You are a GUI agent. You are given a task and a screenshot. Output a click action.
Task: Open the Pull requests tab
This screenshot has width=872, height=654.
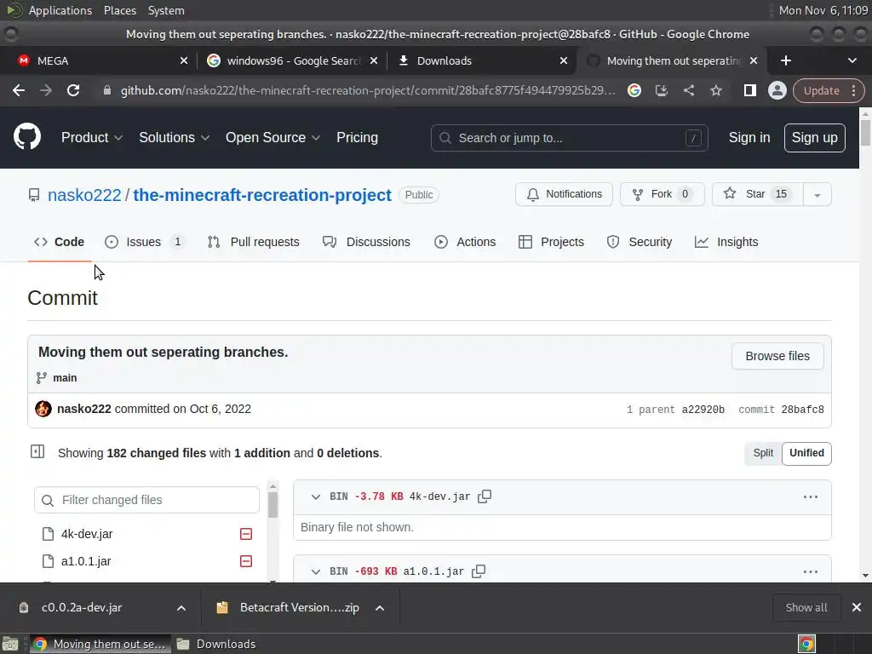tap(253, 242)
